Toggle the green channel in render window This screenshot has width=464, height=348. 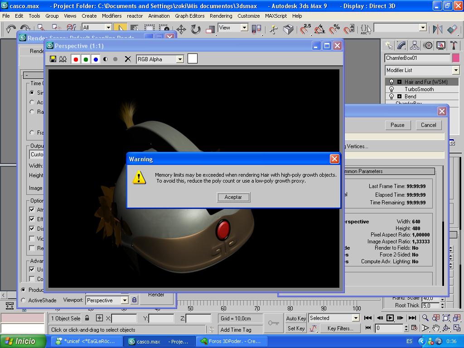coord(86,59)
